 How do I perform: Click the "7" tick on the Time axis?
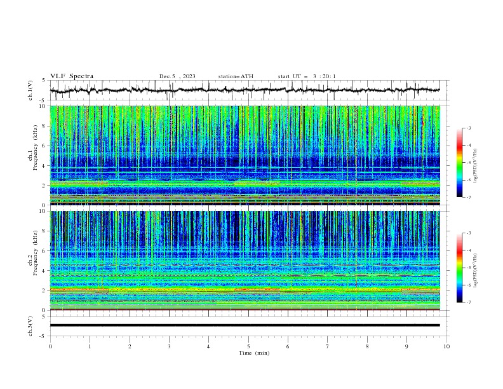click(x=328, y=346)
